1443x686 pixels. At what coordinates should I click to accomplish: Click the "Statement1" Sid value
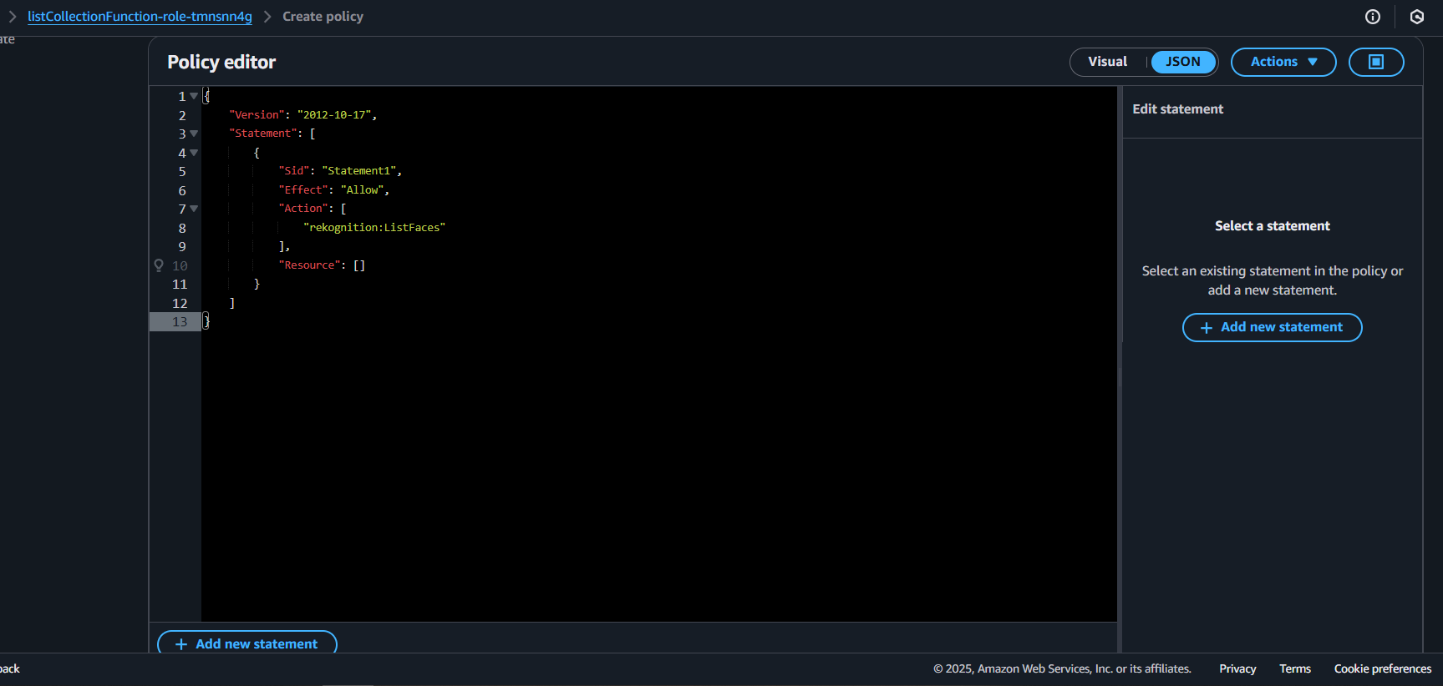coord(358,170)
